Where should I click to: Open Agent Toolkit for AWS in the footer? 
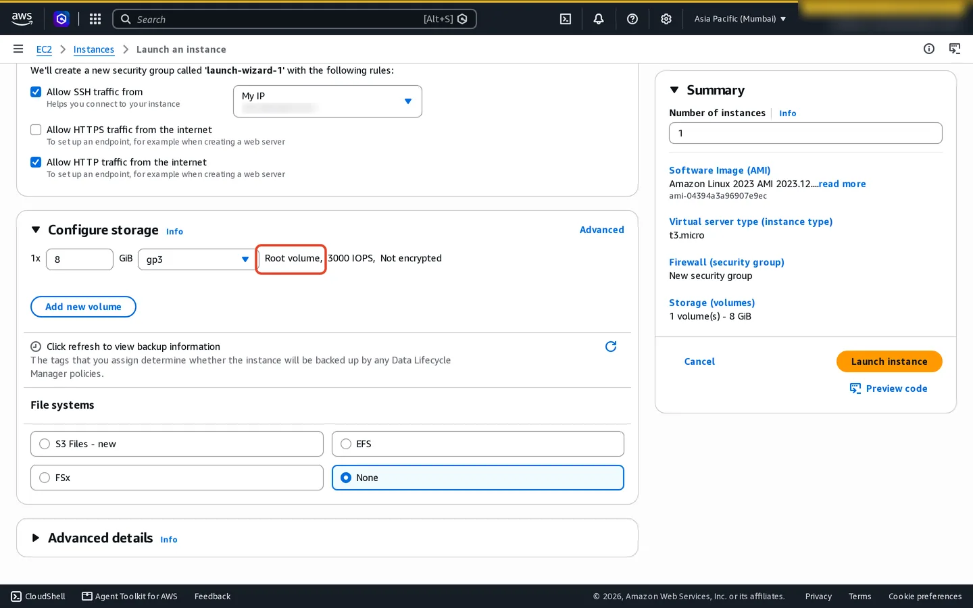(130, 597)
